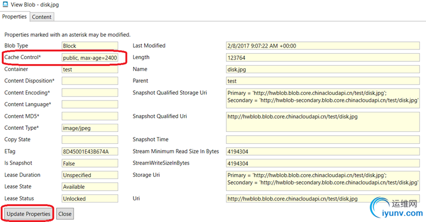Click the Lease Status field showing Unlocked
Viewport: 426px width, 222px height.
[x=89, y=199]
